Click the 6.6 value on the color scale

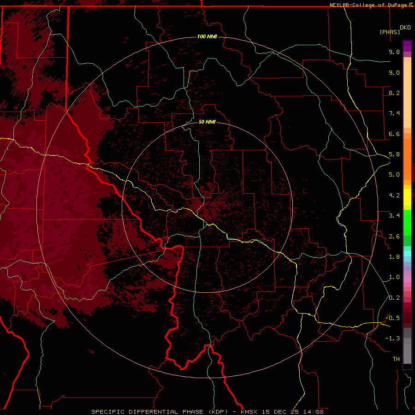point(394,134)
